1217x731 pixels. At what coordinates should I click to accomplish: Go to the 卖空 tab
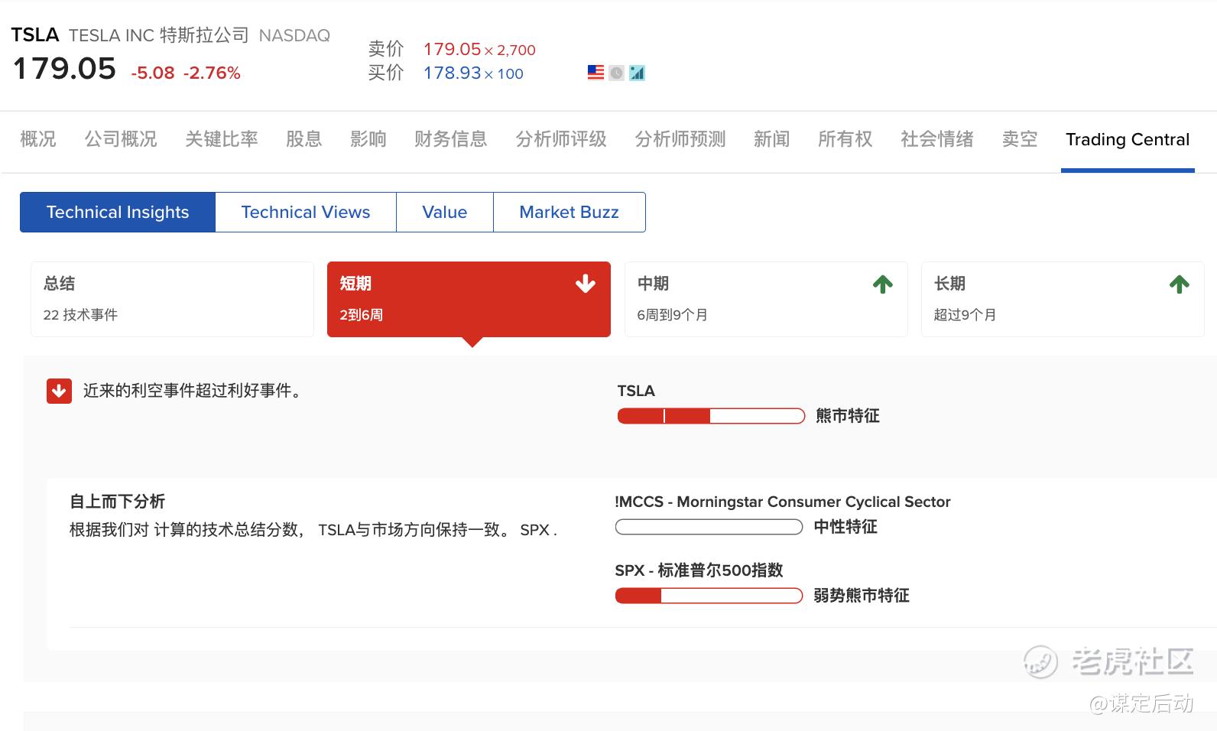(1020, 139)
